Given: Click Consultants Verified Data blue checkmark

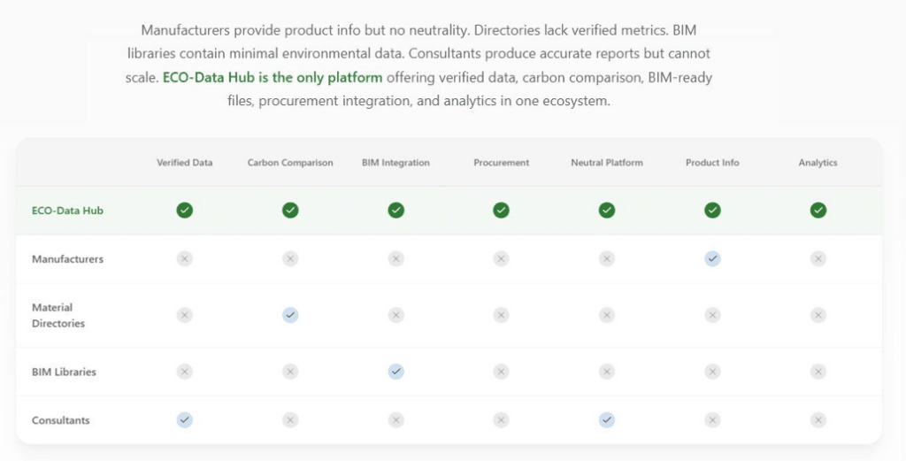Looking at the screenshot, I should [184, 420].
